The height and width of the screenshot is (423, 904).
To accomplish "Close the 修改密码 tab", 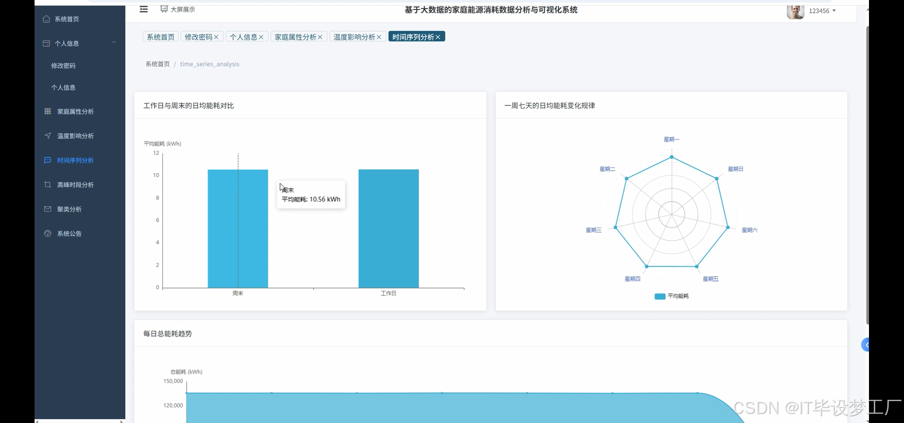I will [x=216, y=37].
